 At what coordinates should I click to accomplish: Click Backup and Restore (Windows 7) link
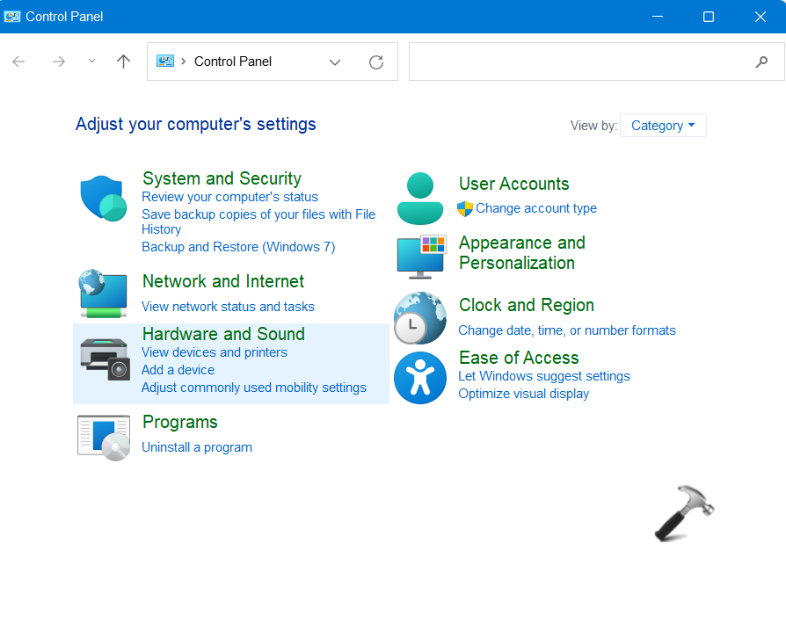click(x=238, y=247)
